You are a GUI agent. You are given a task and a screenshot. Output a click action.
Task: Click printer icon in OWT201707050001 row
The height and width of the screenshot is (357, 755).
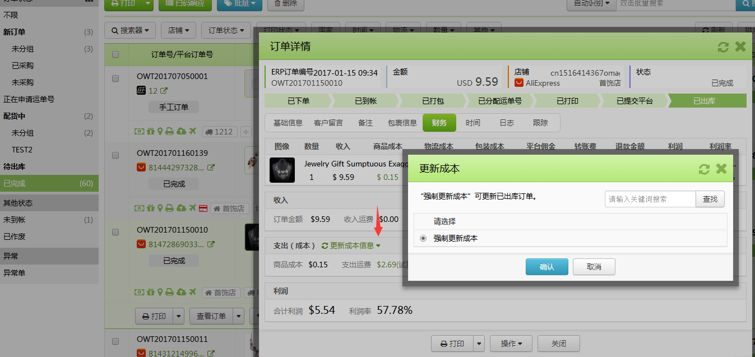(170, 132)
